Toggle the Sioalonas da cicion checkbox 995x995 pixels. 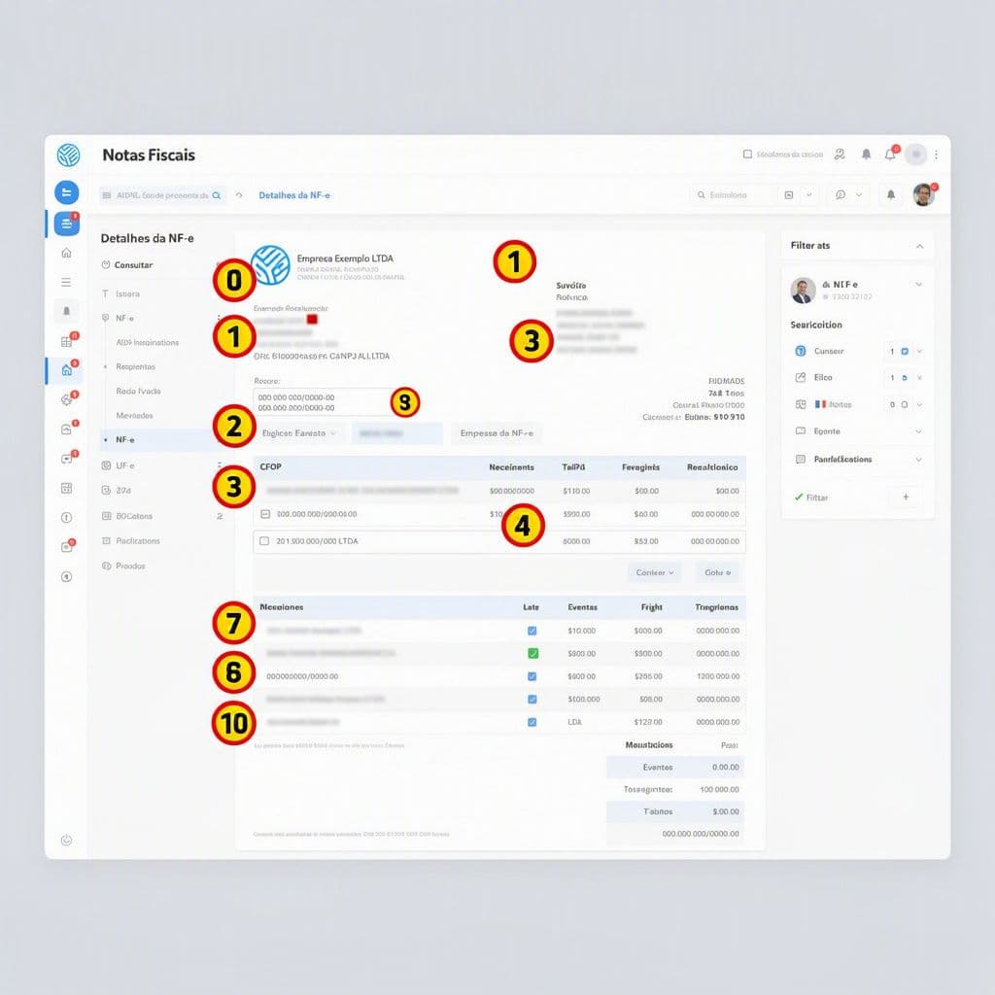tap(747, 154)
